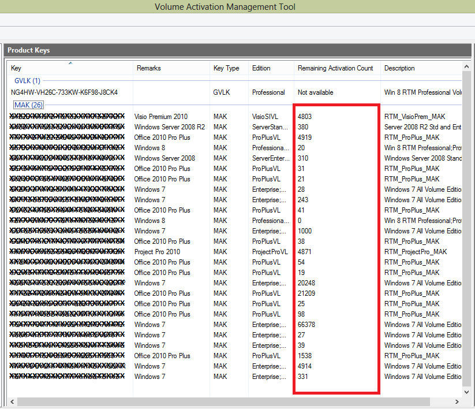Select the Project Pro 2010 remark

[157, 252]
